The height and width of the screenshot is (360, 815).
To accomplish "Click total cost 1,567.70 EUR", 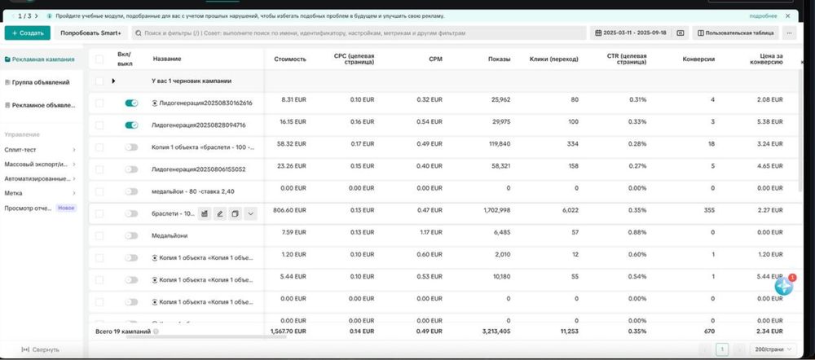I will [289, 331].
